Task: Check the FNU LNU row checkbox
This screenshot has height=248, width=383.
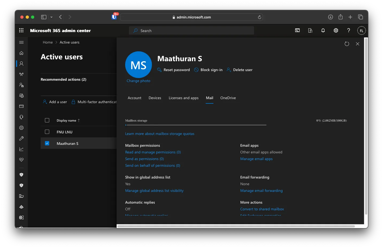Action: [47, 132]
